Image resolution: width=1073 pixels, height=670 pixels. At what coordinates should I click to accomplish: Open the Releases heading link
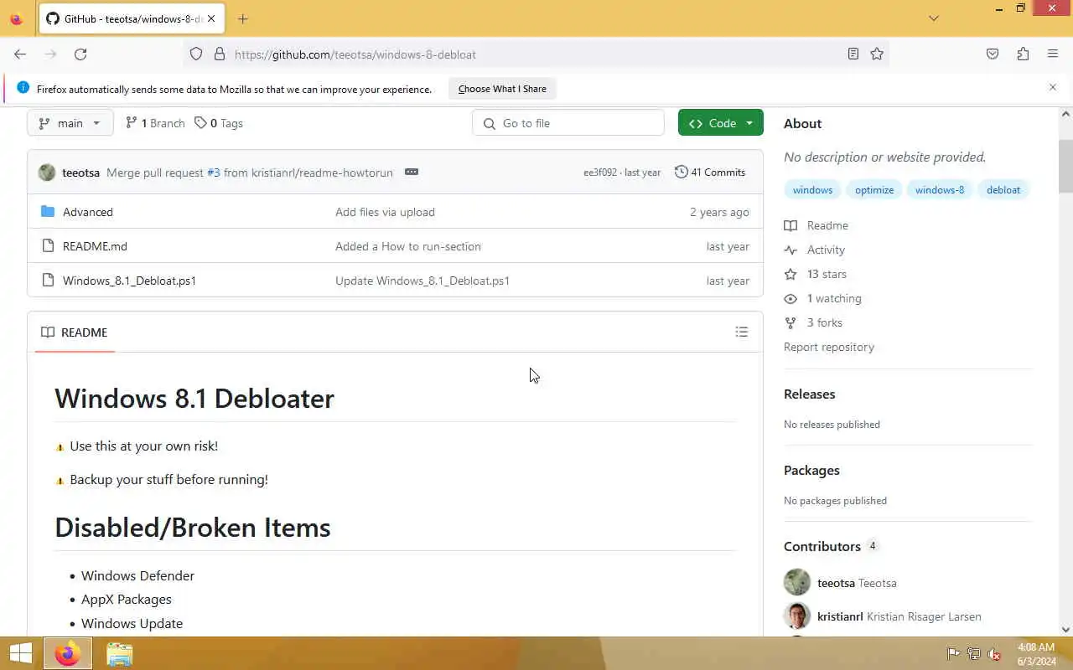pos(809,394)
